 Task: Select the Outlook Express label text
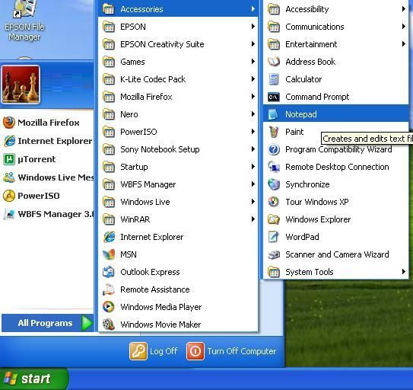coord(150,272)
